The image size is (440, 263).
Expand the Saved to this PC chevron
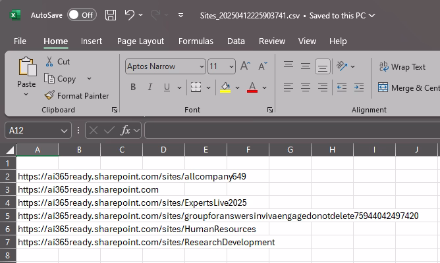[x=371, y=15]
